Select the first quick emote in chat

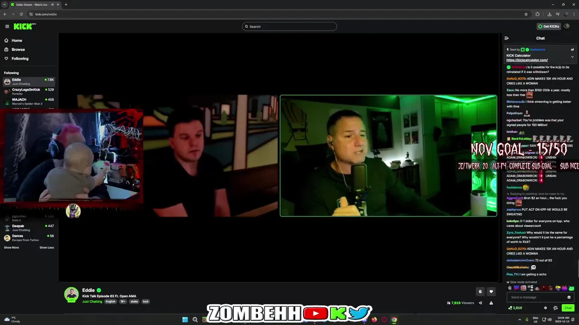[510, 288]
